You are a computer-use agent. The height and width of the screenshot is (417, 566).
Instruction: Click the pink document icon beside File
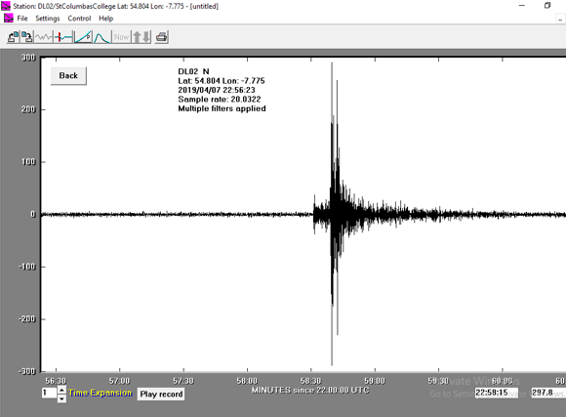9,19
